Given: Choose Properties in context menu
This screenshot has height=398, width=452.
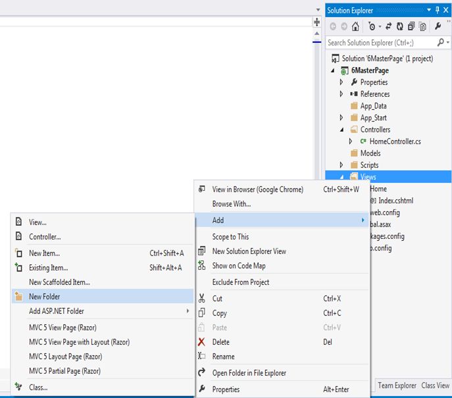Looking at the screenshot, I should coord(282,389).
